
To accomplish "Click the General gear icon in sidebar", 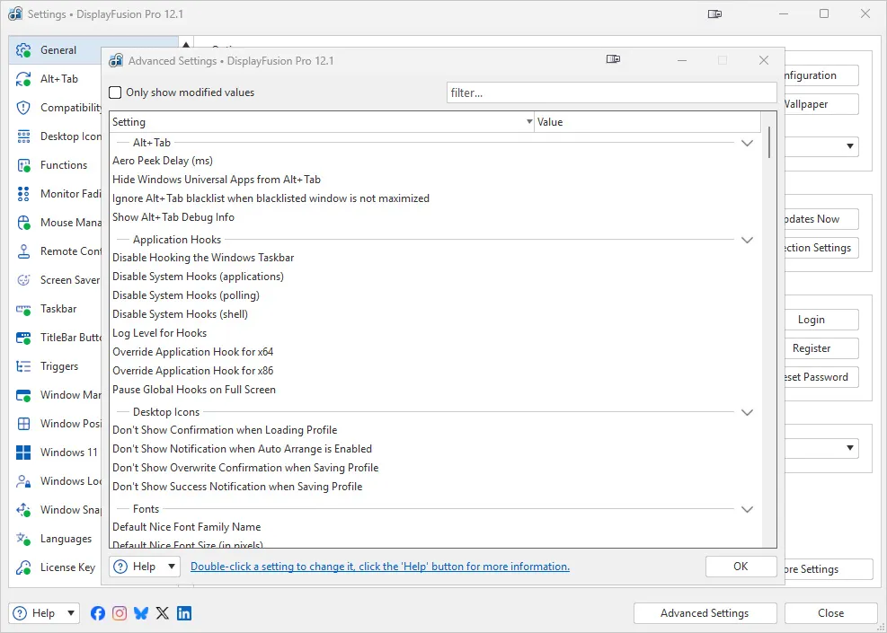I will 23,50.
